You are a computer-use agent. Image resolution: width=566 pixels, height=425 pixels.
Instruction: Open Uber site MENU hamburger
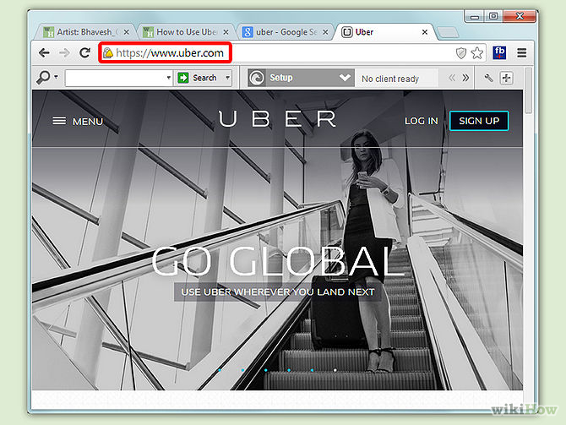(78, 122)
